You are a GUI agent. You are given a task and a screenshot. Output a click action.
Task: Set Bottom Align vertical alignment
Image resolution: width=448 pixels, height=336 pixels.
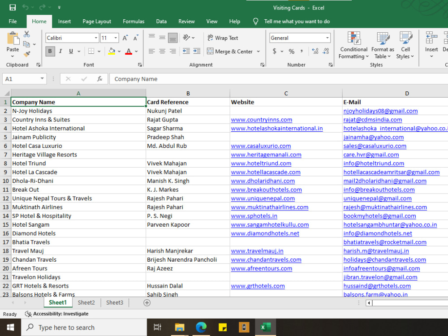pos(173,38)
